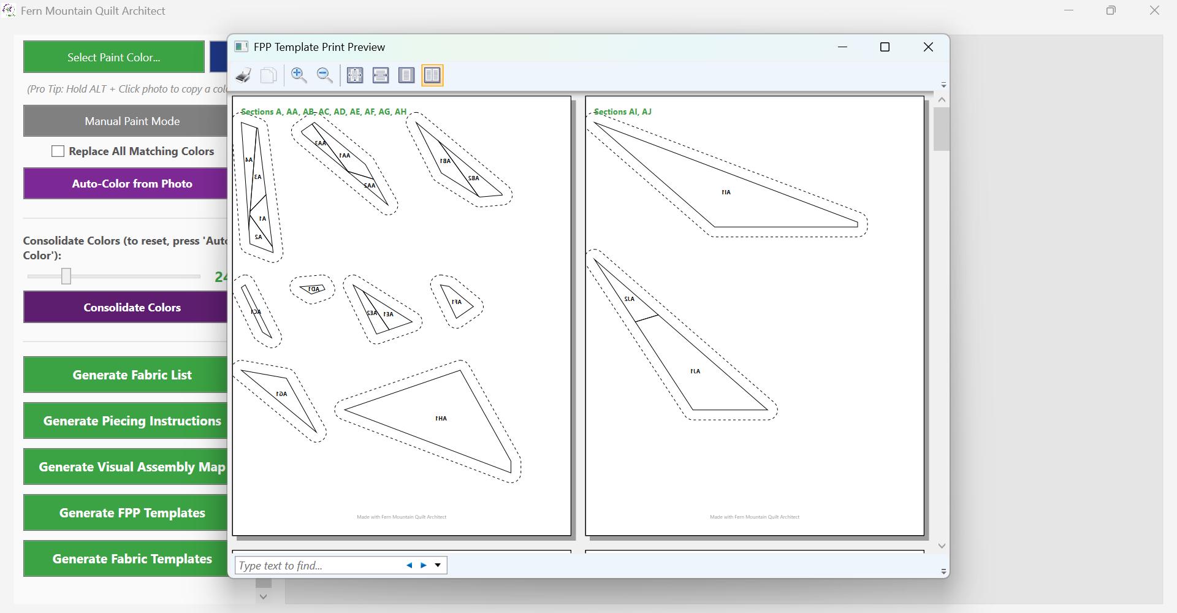Click the Print icon in preview toolbar
The image size is (1177, 613).
(x=243, y=75)
